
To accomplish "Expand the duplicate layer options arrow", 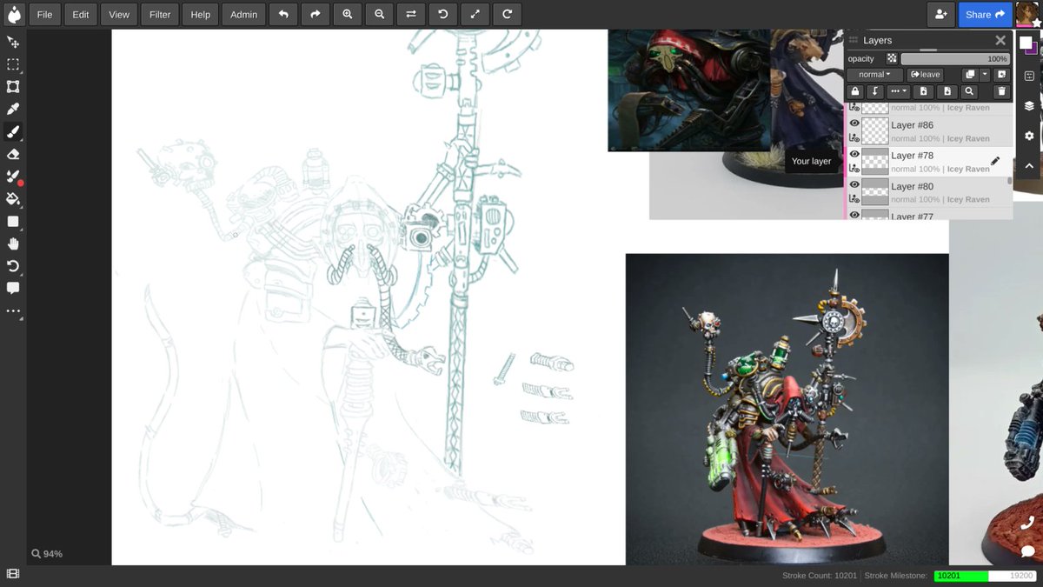I will [x=985, y=75].
